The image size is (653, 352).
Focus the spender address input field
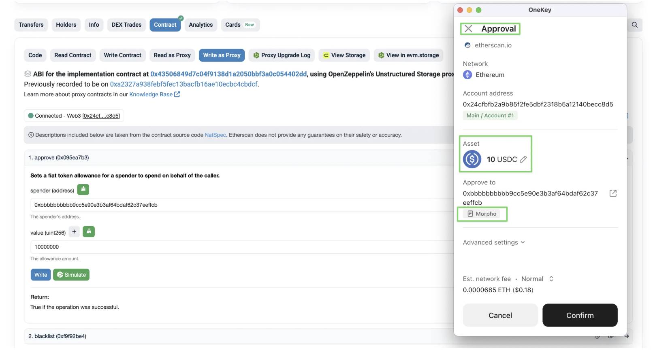click(x=242, y=205)
